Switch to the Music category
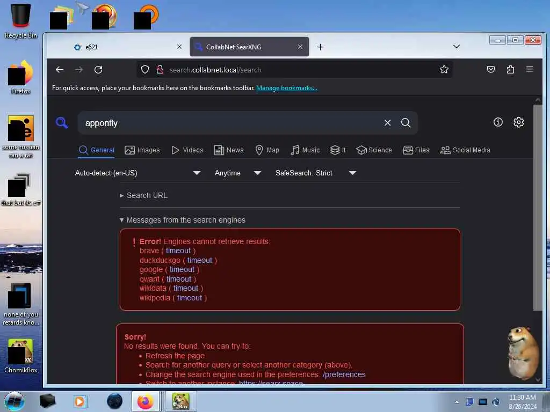This screenshot has width=550, height=412. point(305,150)
